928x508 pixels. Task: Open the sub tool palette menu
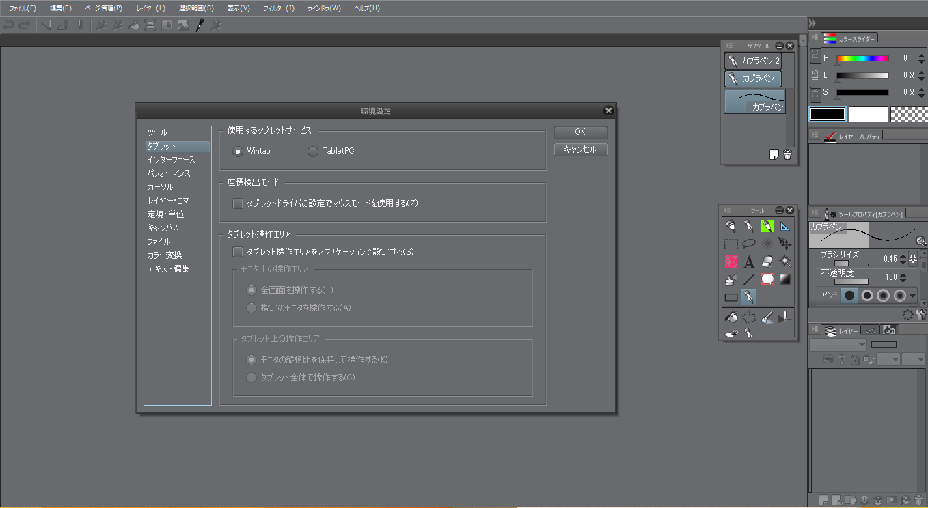[x=731, y=46]
